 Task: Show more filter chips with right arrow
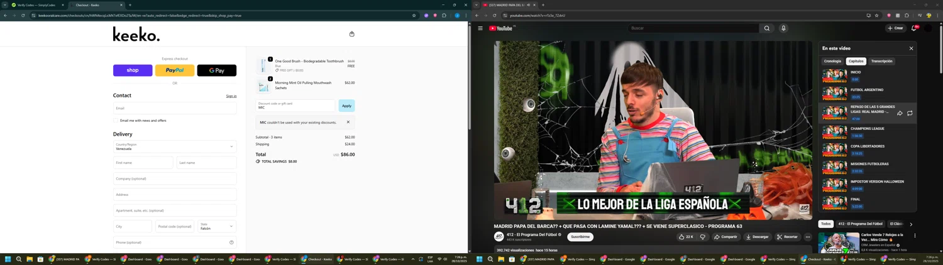(x=911, y=224)
